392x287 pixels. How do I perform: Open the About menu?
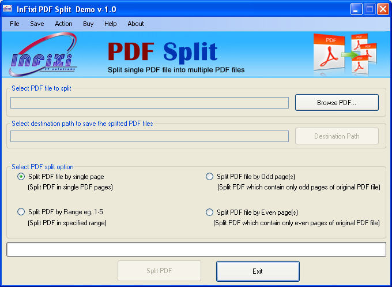(135, 24)
